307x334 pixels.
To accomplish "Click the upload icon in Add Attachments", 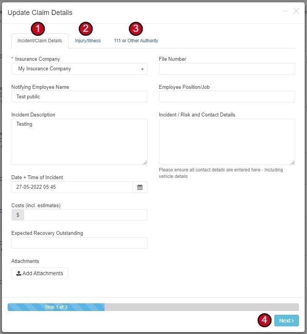I will pos(19,273).
